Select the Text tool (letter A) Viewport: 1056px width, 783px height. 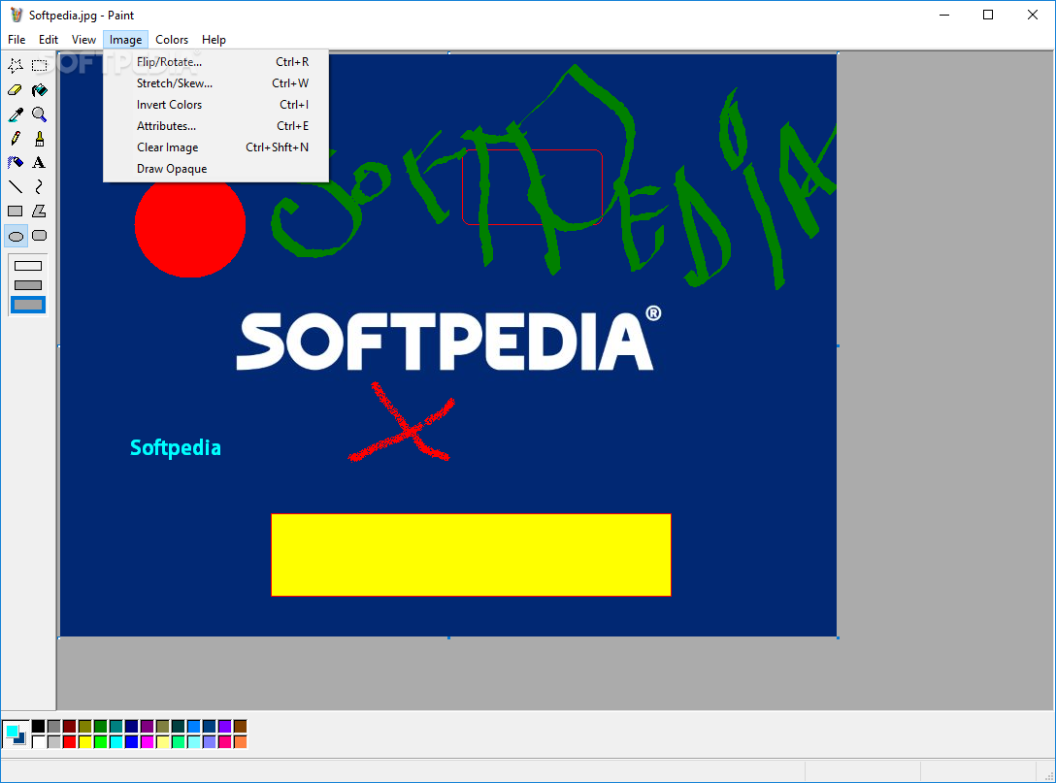pos(40,162)
